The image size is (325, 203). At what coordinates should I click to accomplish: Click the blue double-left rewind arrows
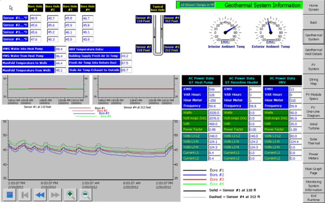point(40,195)
